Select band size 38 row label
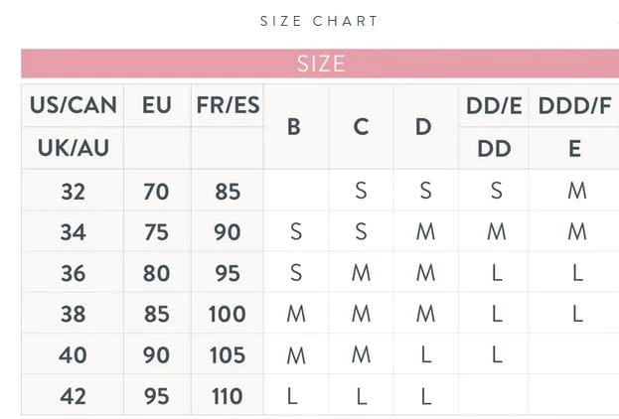Viewport: 619px width, 419px height. coord(73,314)
